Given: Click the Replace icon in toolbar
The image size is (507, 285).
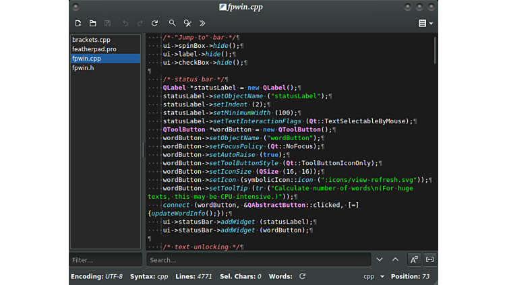Looking at the screenshot, I should (x=187, y=23).
